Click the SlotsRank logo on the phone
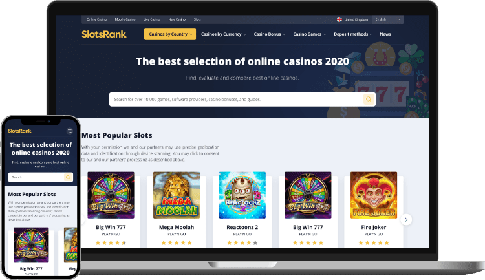 [x=20, y=131]
